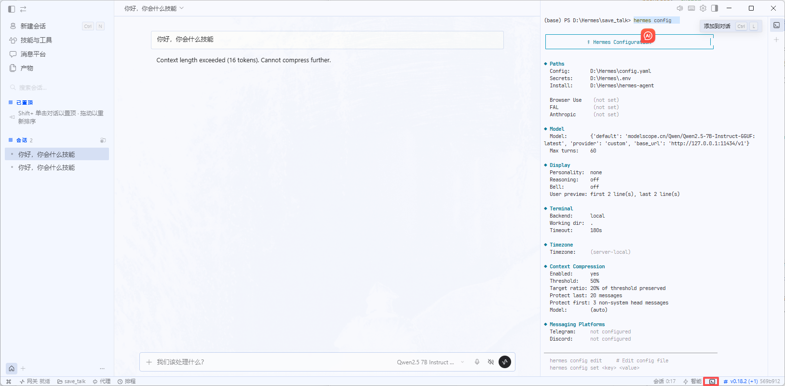785x386 pixels.
Task: Open 排程 schedule in status bar
Action: point(127,381)
